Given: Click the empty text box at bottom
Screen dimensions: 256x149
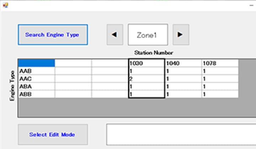Looking at the screenshot, I should [181, 135].
